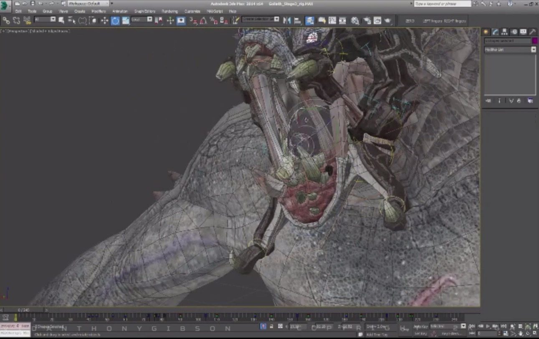Click the Set Key button

420,333
